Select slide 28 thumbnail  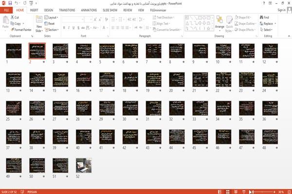click(x=84, y=108)
